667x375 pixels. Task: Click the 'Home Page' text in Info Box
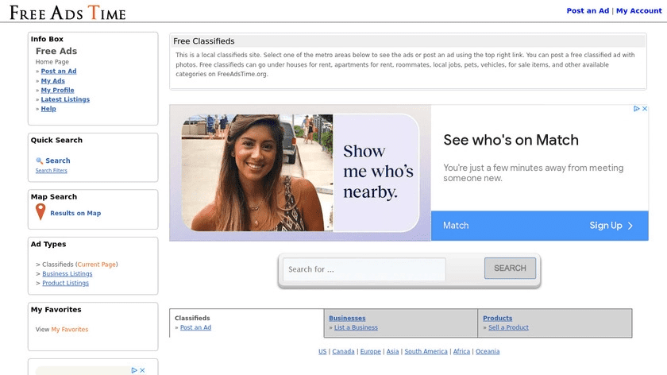pos(52,62)
